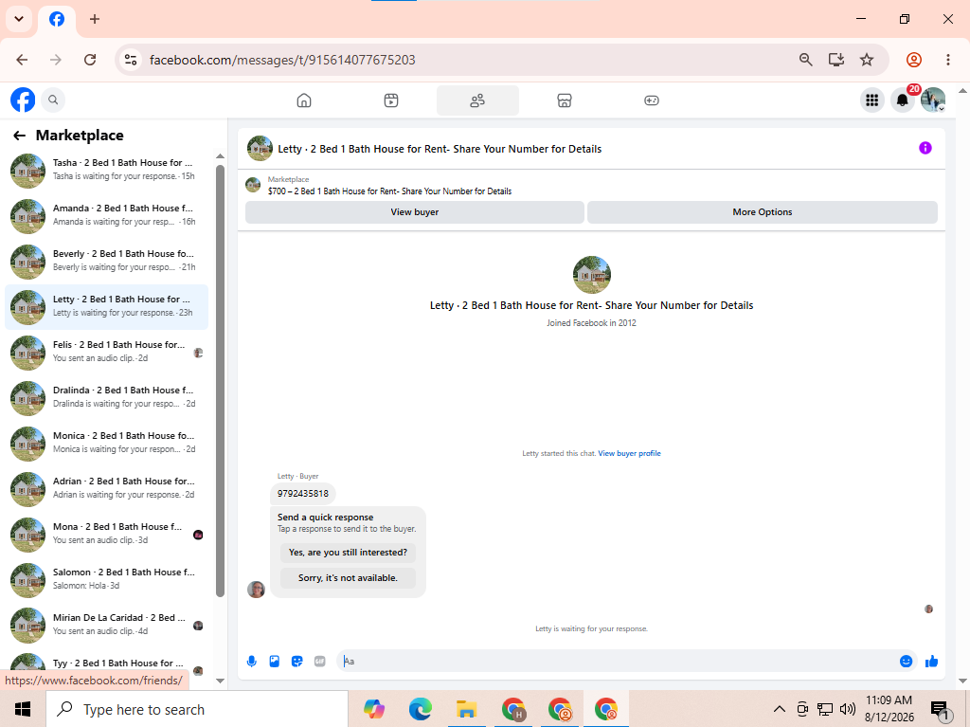Send 'Yes, are you still interested?' quick response
The height and width of the screenshot is (727, 970).
(348, 553)
